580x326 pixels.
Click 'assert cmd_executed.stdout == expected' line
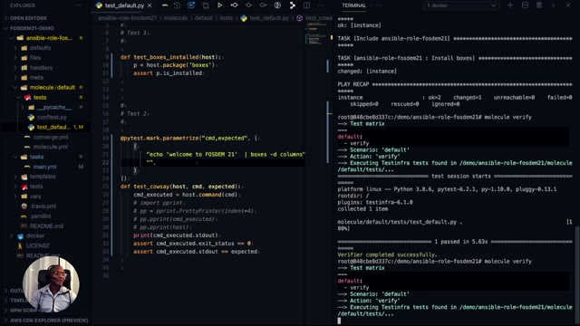point(196,252)
